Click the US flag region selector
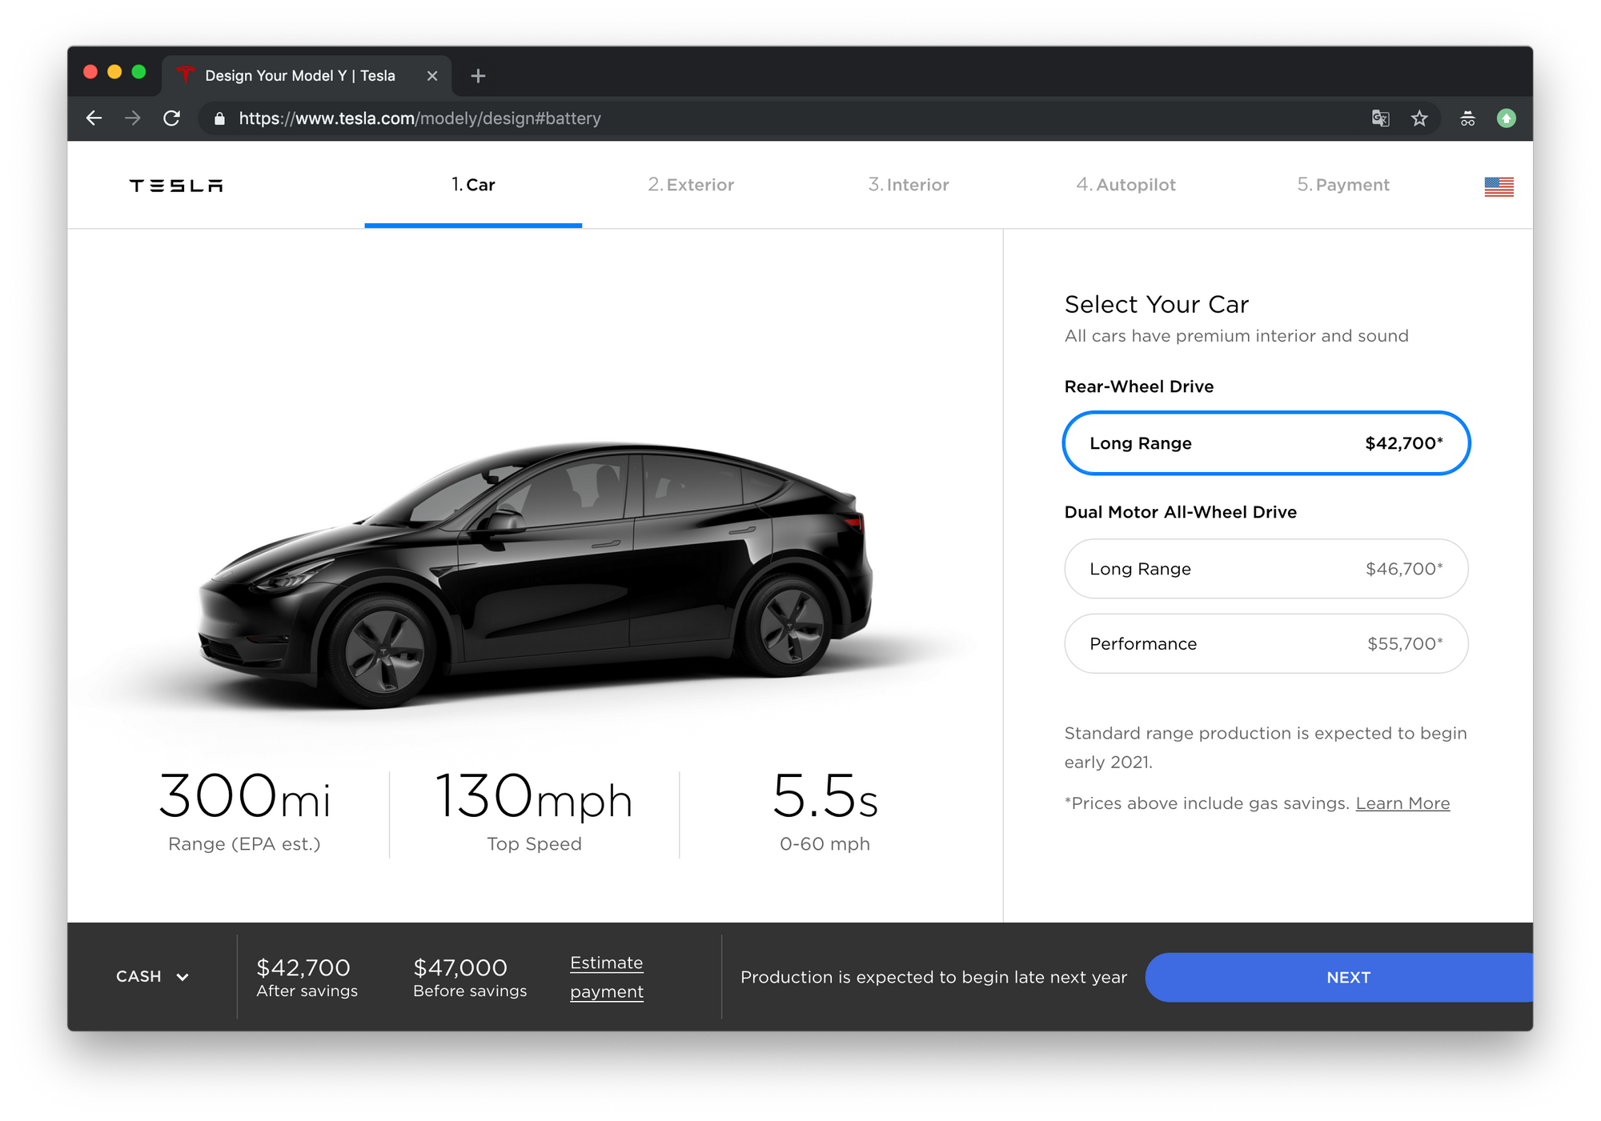 [x=1499, y=186]
